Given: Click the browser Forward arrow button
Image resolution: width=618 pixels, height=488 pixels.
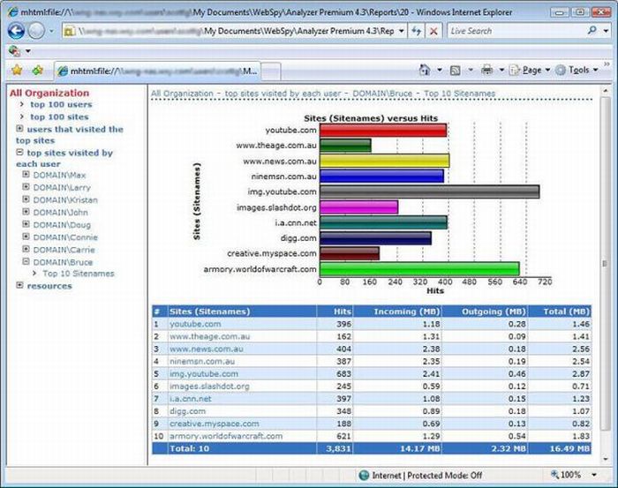Looking at the screenshot, I should 37,31.
